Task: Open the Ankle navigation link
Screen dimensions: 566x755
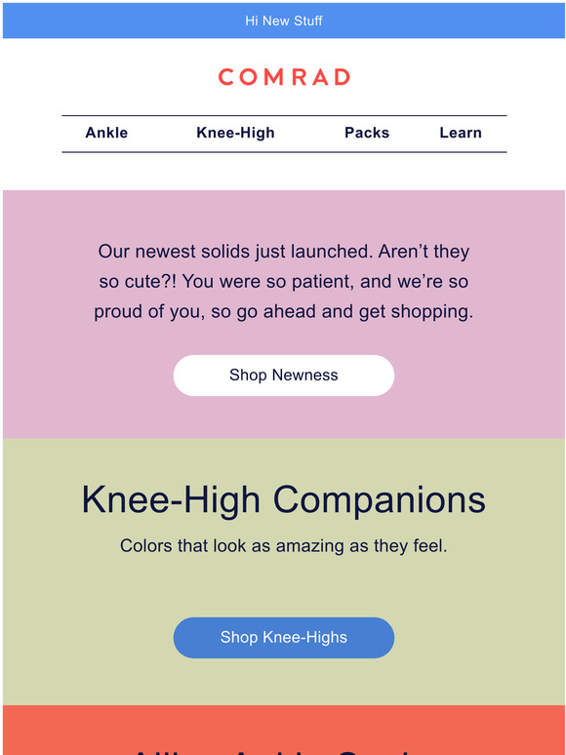Action: coord(106,133)
